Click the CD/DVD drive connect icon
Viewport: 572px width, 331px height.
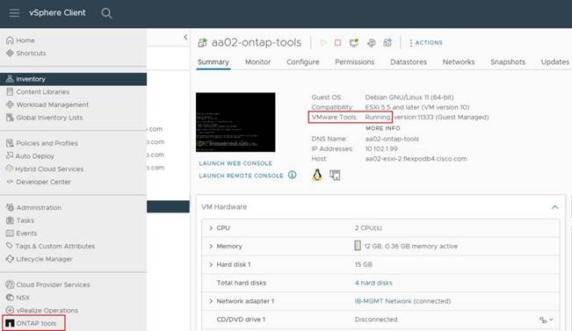click(543, 320)
